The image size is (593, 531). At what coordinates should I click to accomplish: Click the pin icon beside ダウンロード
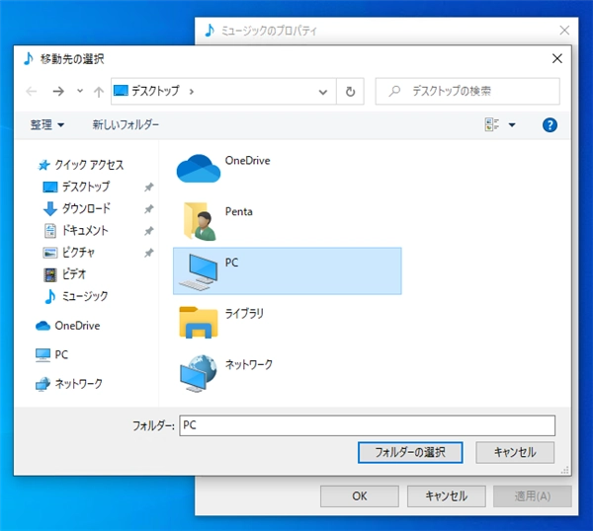coord(149,209)
